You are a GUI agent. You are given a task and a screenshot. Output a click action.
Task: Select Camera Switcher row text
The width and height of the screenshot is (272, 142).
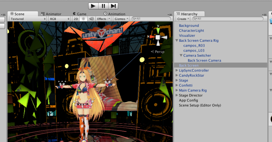tap(197, 55)
